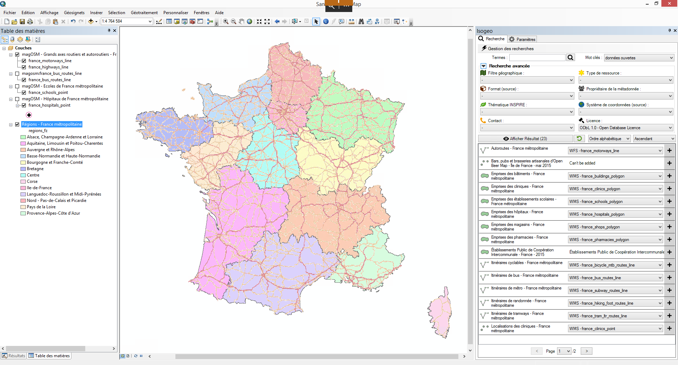Screen dimensions: 678x365
Task: Uncheck Régions - France métropolitaine layer
Action: 17,124
